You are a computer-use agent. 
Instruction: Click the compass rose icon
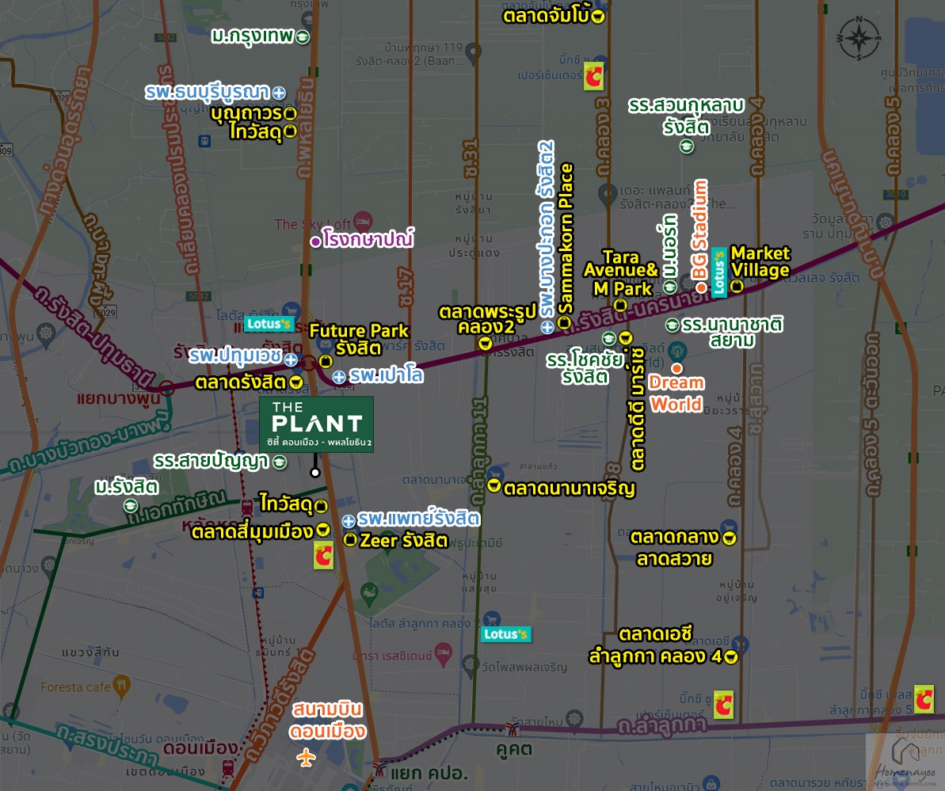(x=859, y=38)
